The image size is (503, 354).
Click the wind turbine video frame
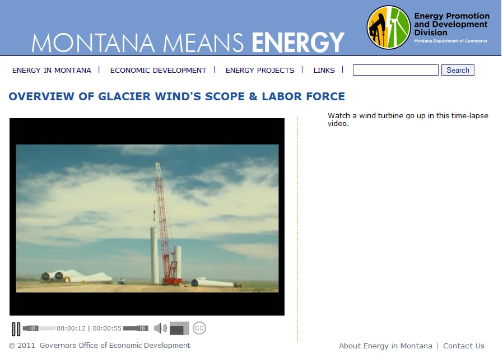147,216
